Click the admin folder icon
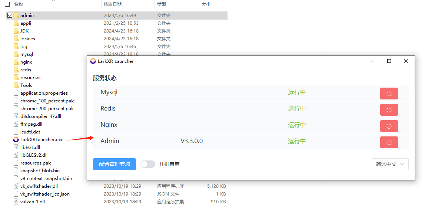This screenshot has width=428, height=217. tap(16, 15)
